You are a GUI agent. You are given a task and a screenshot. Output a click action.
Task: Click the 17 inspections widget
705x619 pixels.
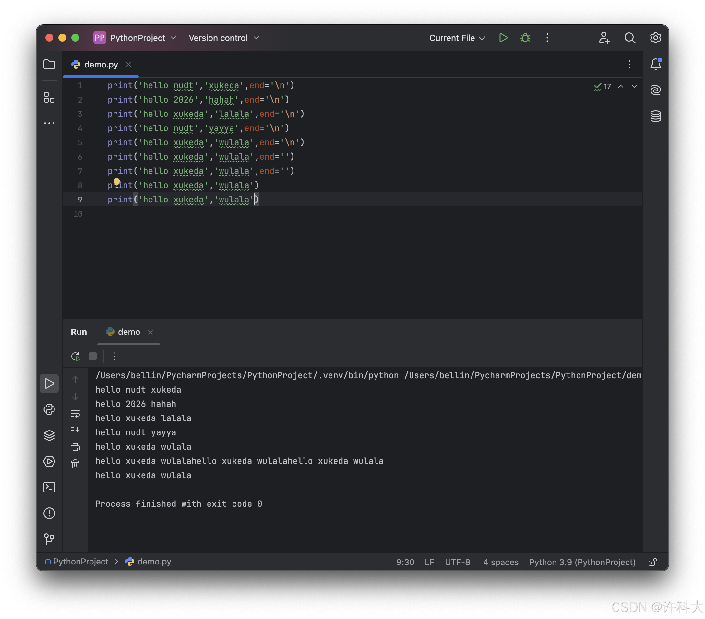coord(602,86)
